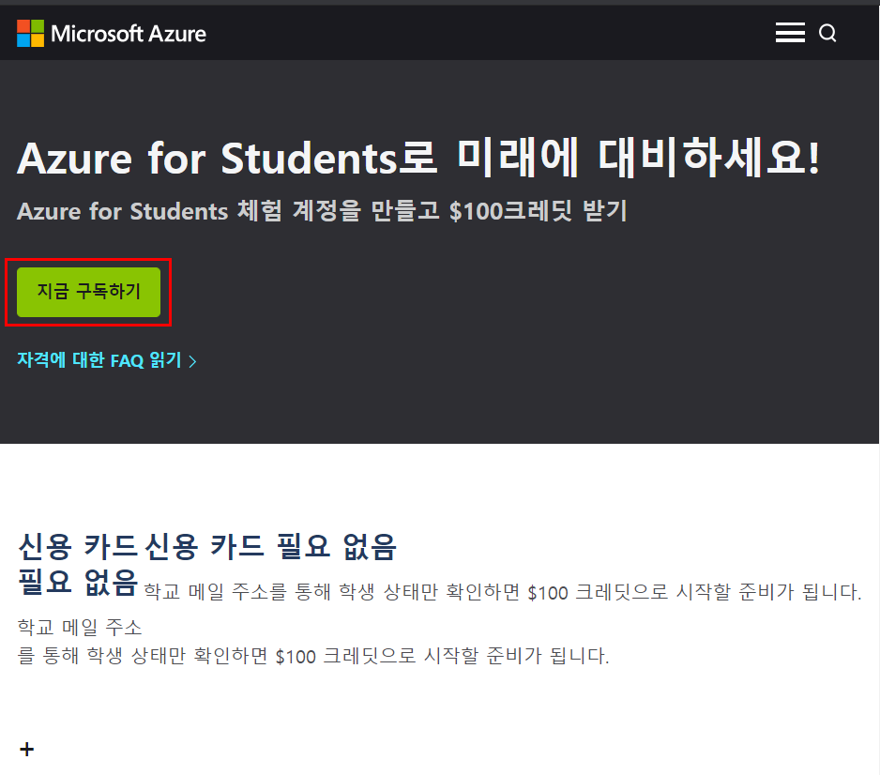The width and height of the screenshot is (880, 775).
Task: Click the chevron next to FAQ 읽기
Action: point(192,361)
